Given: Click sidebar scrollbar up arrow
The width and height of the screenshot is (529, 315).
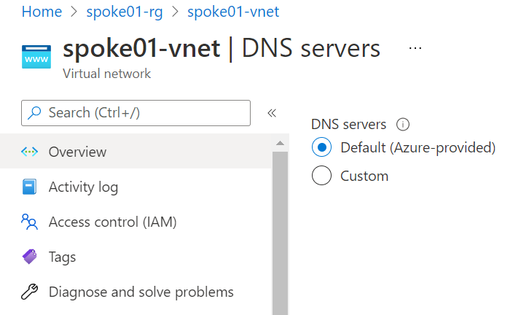Looking at the screenshot, I should pos(280,143).
